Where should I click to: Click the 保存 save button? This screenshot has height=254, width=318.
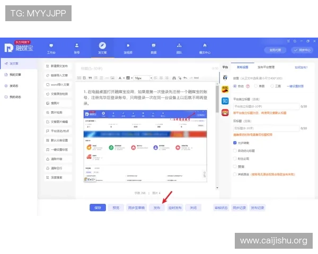click(x=98, y=207)
